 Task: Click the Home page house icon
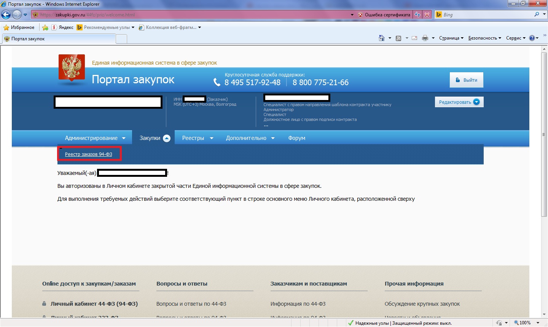tap(382, 38)
